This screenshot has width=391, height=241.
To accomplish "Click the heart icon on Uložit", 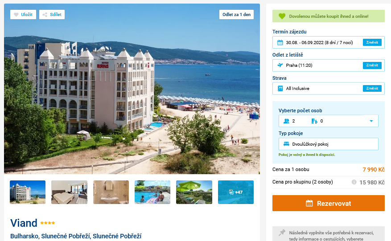I will click(x=16, y=15).
